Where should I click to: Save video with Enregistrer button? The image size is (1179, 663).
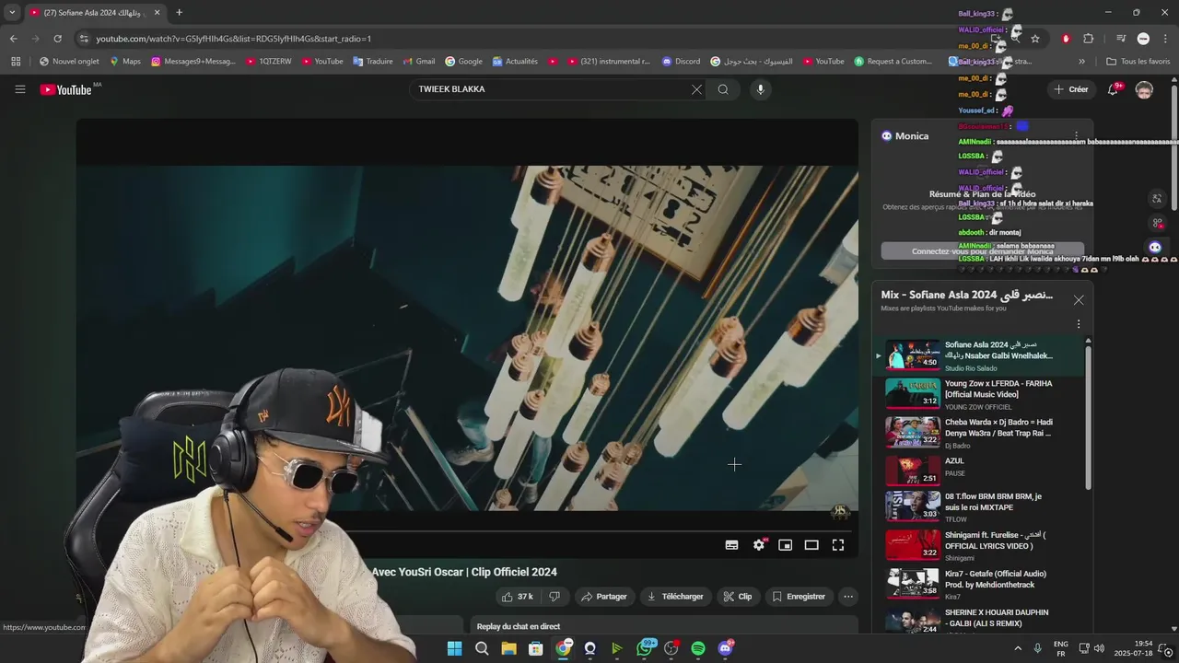pyautogui.click(x=799, y=597)
